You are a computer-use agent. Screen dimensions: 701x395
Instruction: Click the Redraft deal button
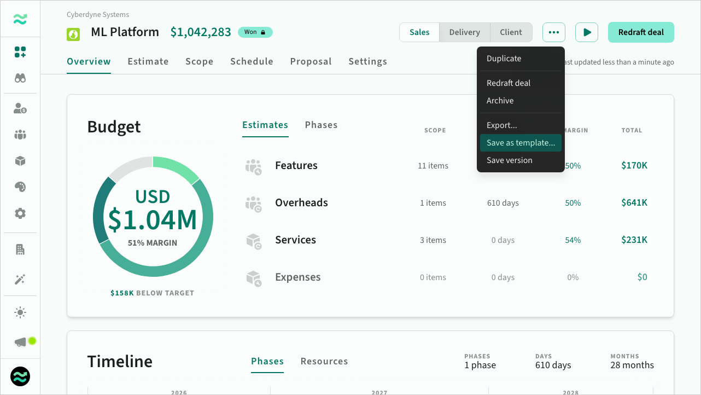coord(641,32)
